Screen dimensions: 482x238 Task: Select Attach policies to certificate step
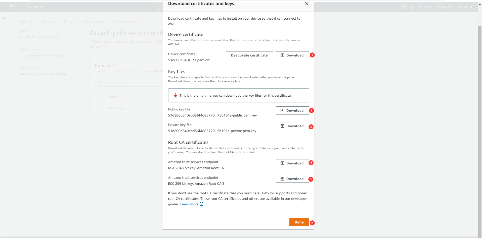pyautogui.click(x=42, y=74)
